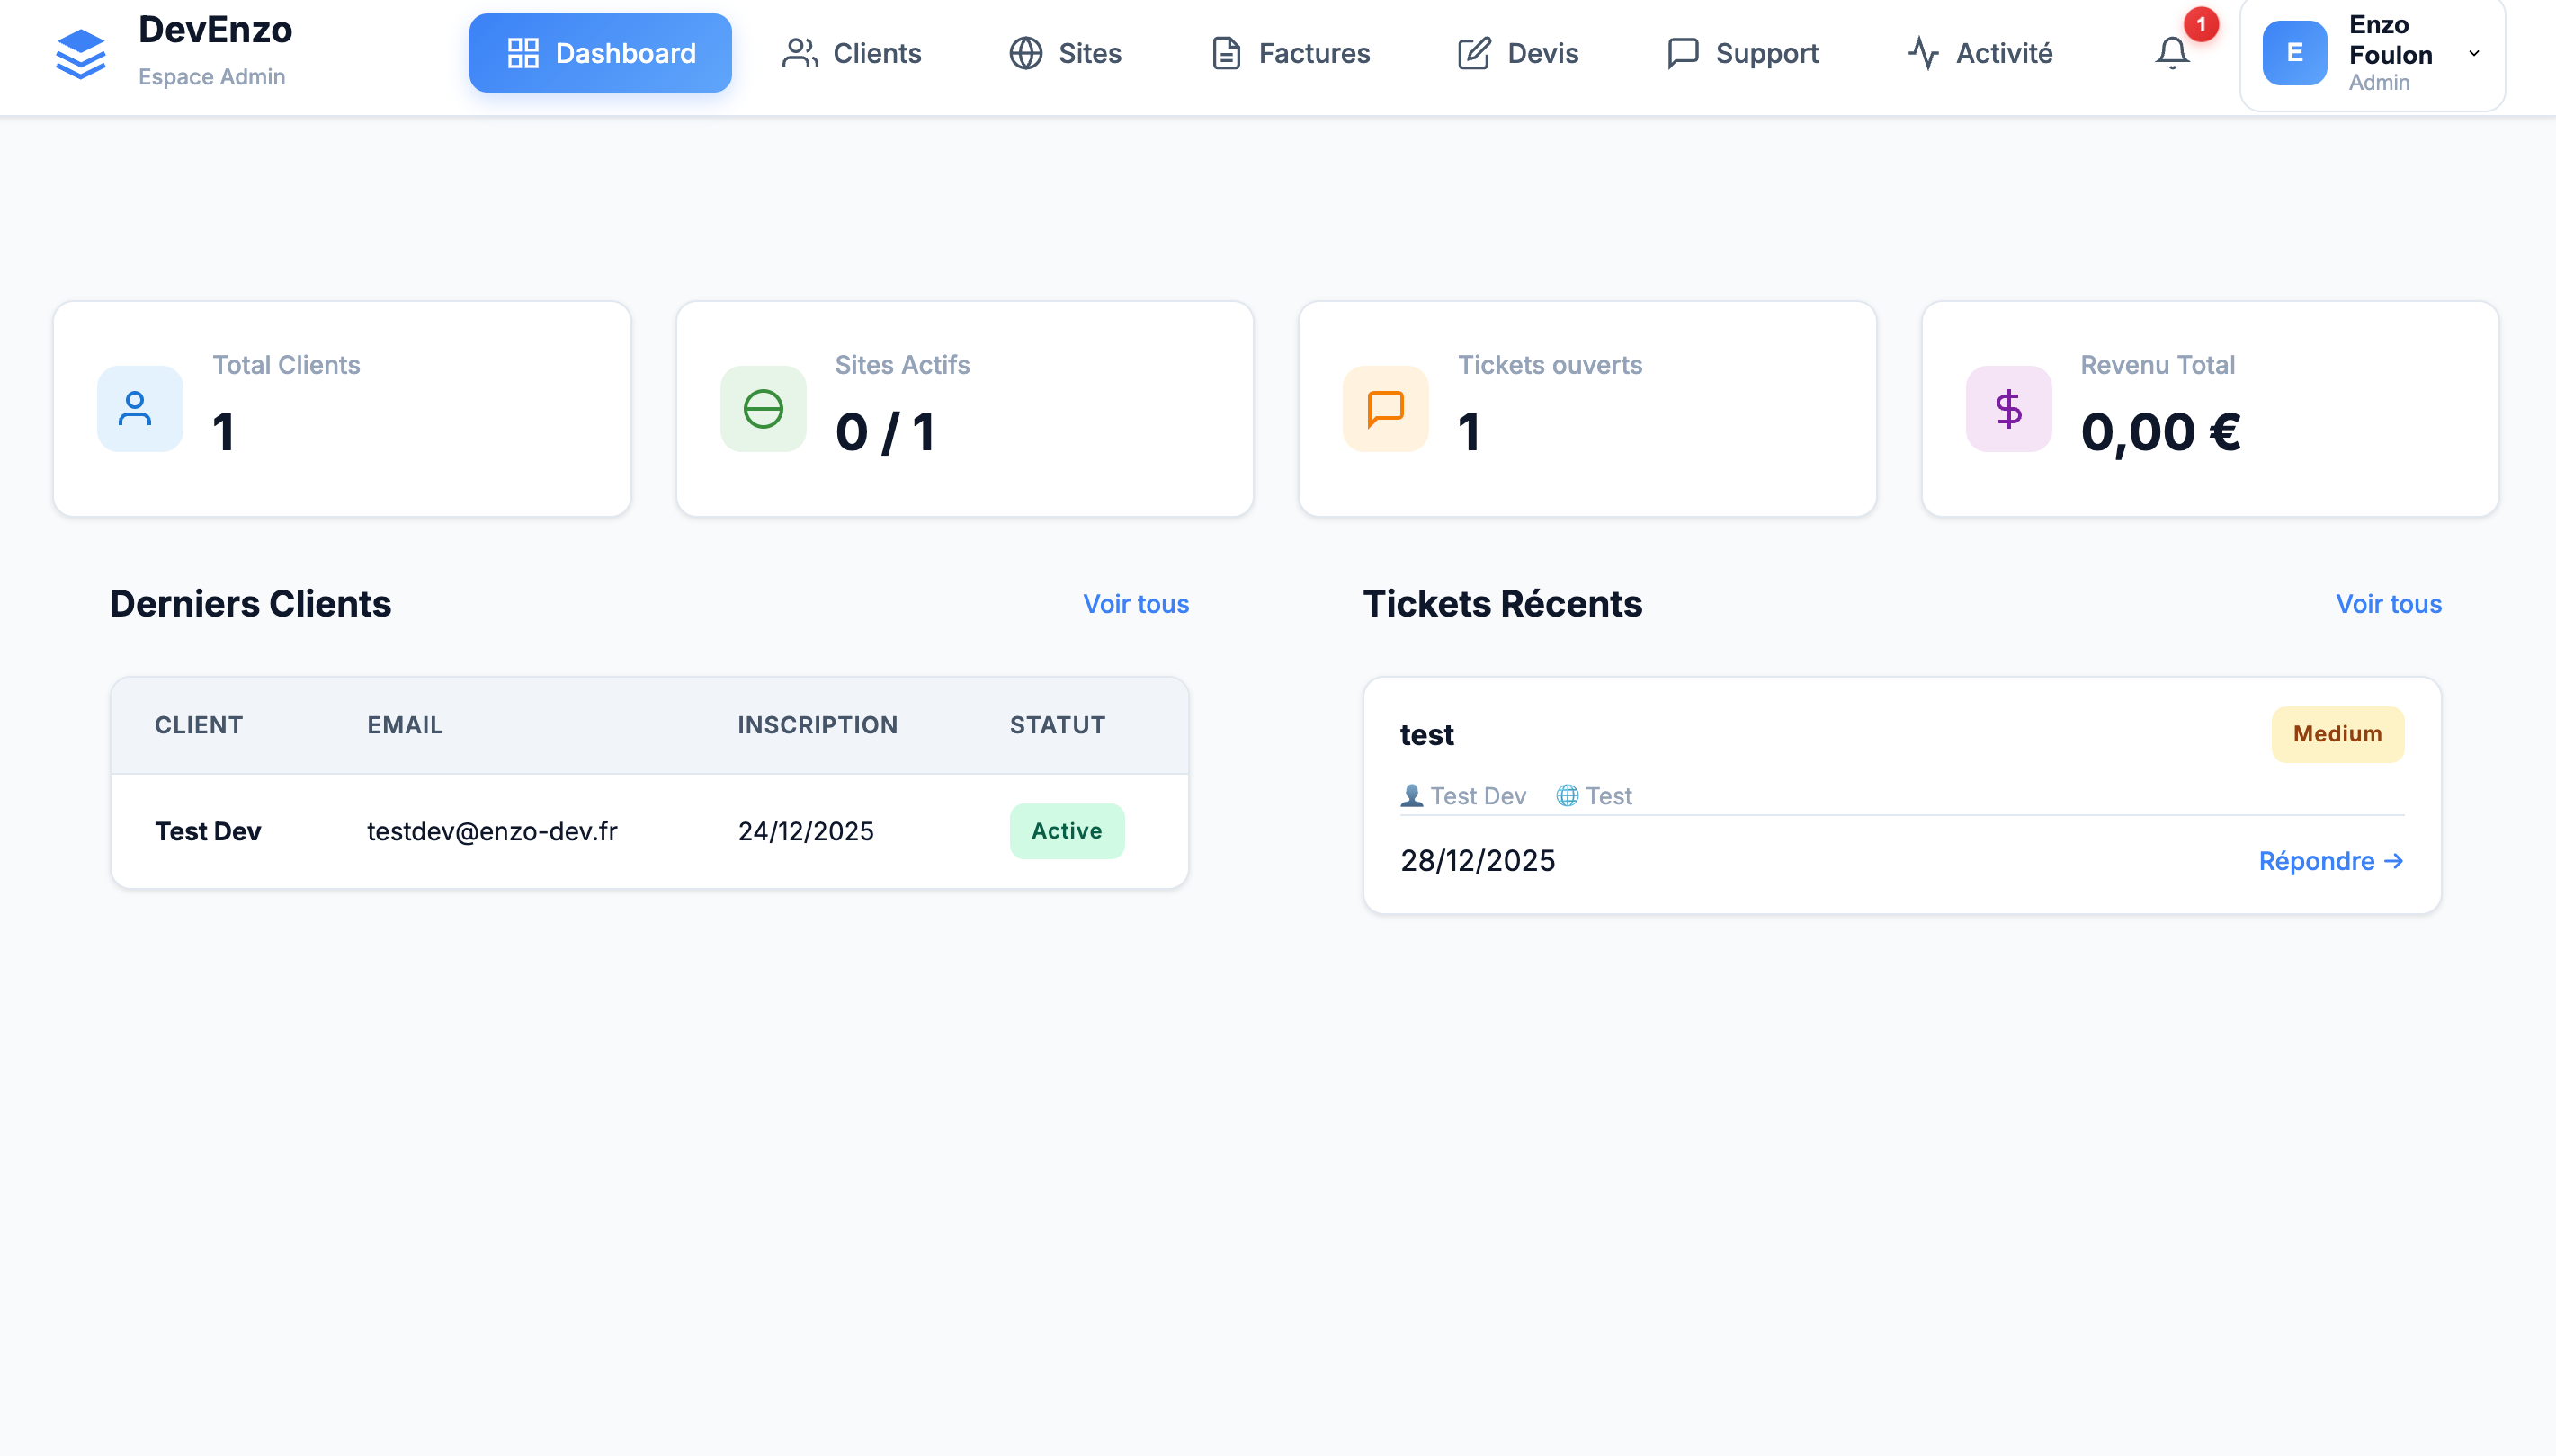Click the Voir tous link for Tickets Récents

pos(2388,604)
